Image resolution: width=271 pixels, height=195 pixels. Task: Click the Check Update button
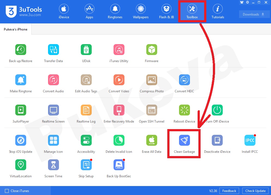tap(255, 191)
